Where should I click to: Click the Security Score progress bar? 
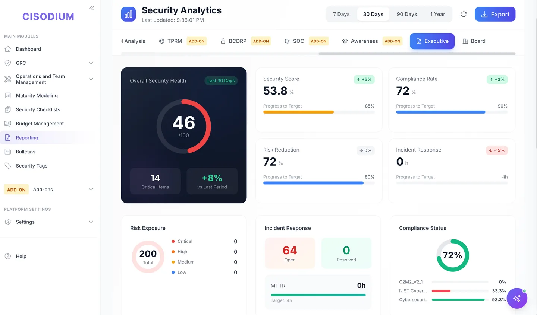[x=319, y=112]
